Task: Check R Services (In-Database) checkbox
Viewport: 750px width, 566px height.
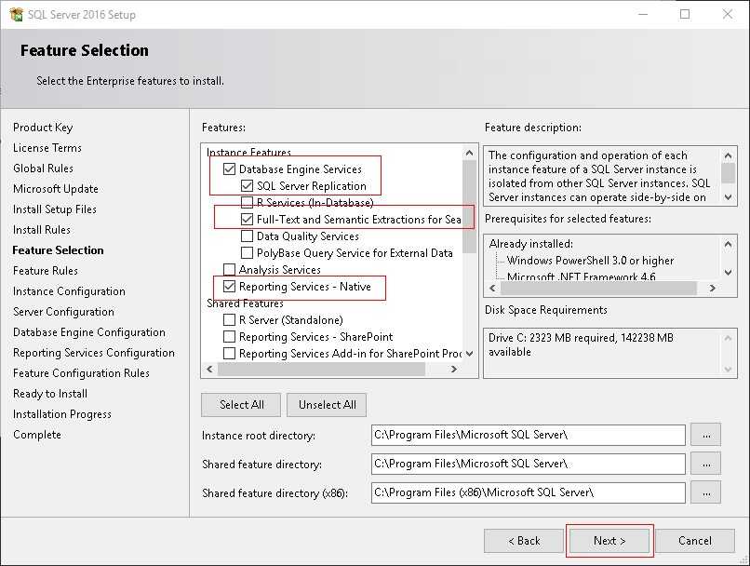Action: 247,202
